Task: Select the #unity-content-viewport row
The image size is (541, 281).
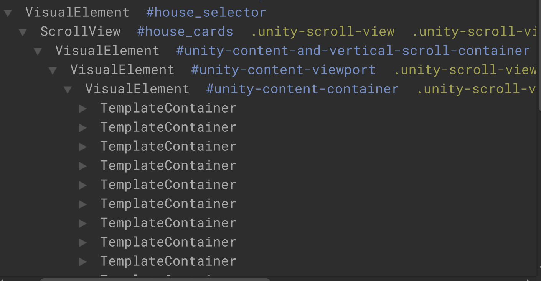Action: [122, 70]
